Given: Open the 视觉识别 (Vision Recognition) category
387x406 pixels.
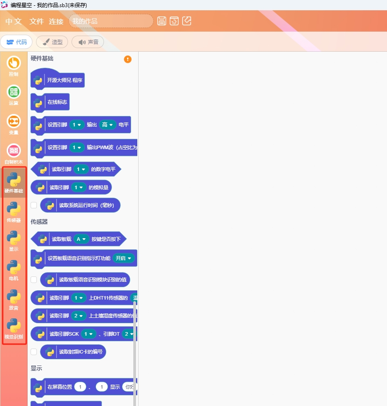Looking at the screenshot, I should [x=13, y=329].
